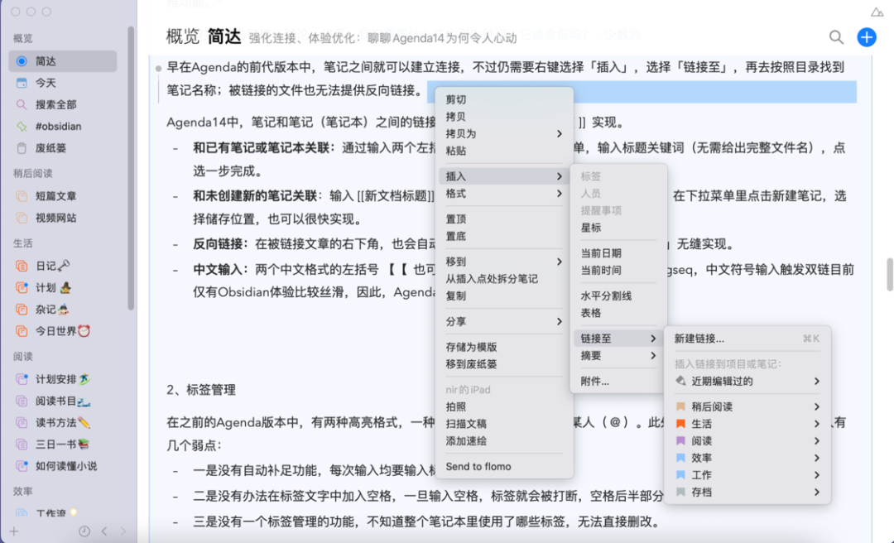Expand the 分享 submenu

[x=504, y=321]
